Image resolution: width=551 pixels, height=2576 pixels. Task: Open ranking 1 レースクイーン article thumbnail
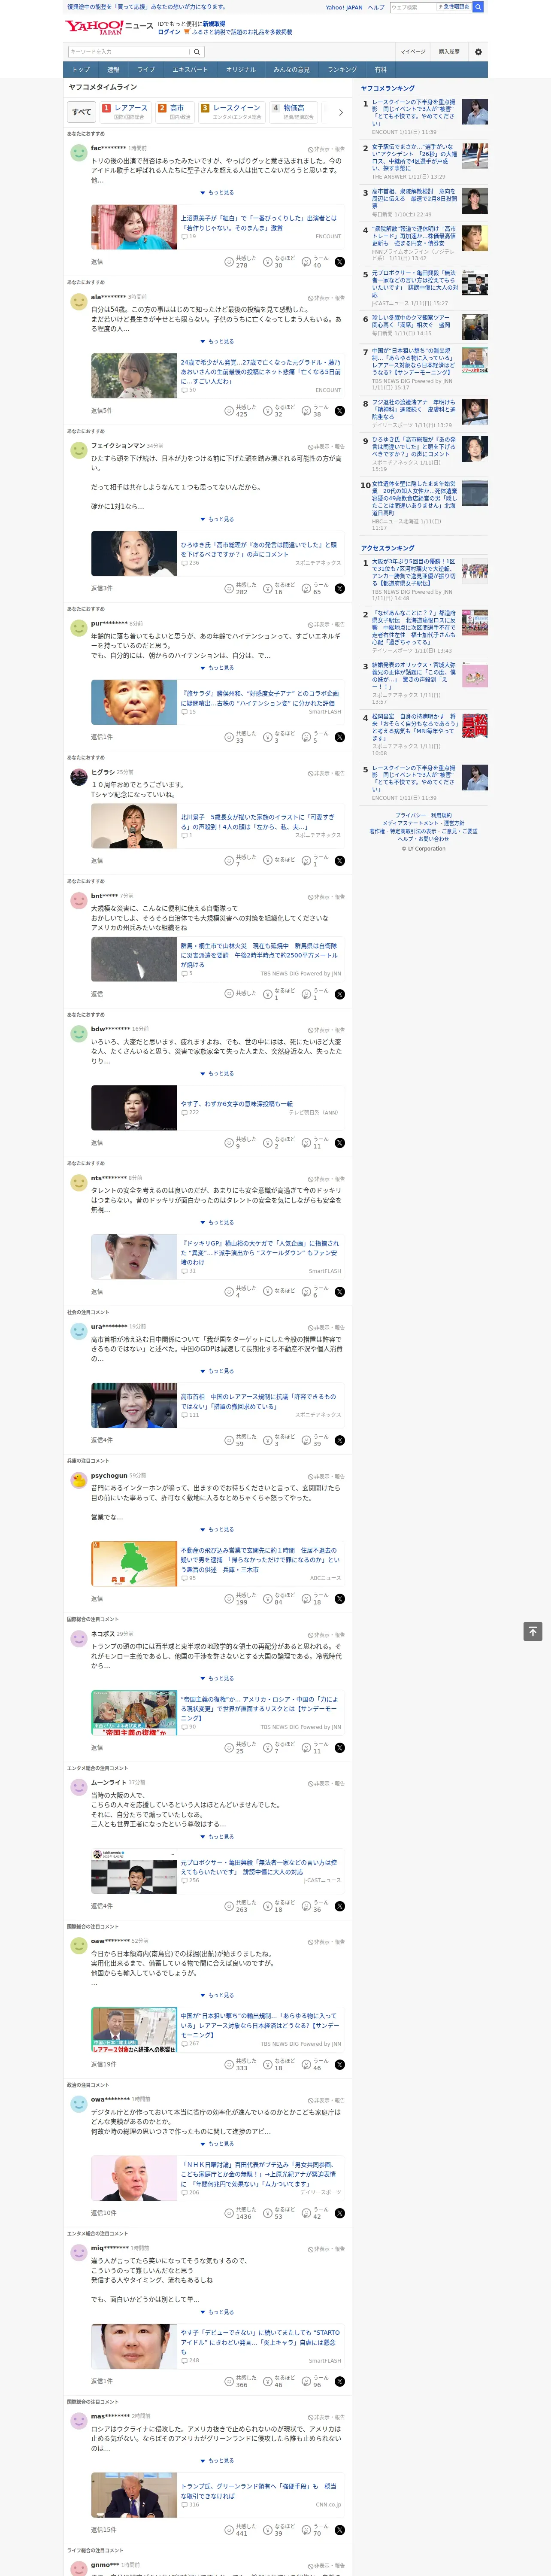(475, 112)
